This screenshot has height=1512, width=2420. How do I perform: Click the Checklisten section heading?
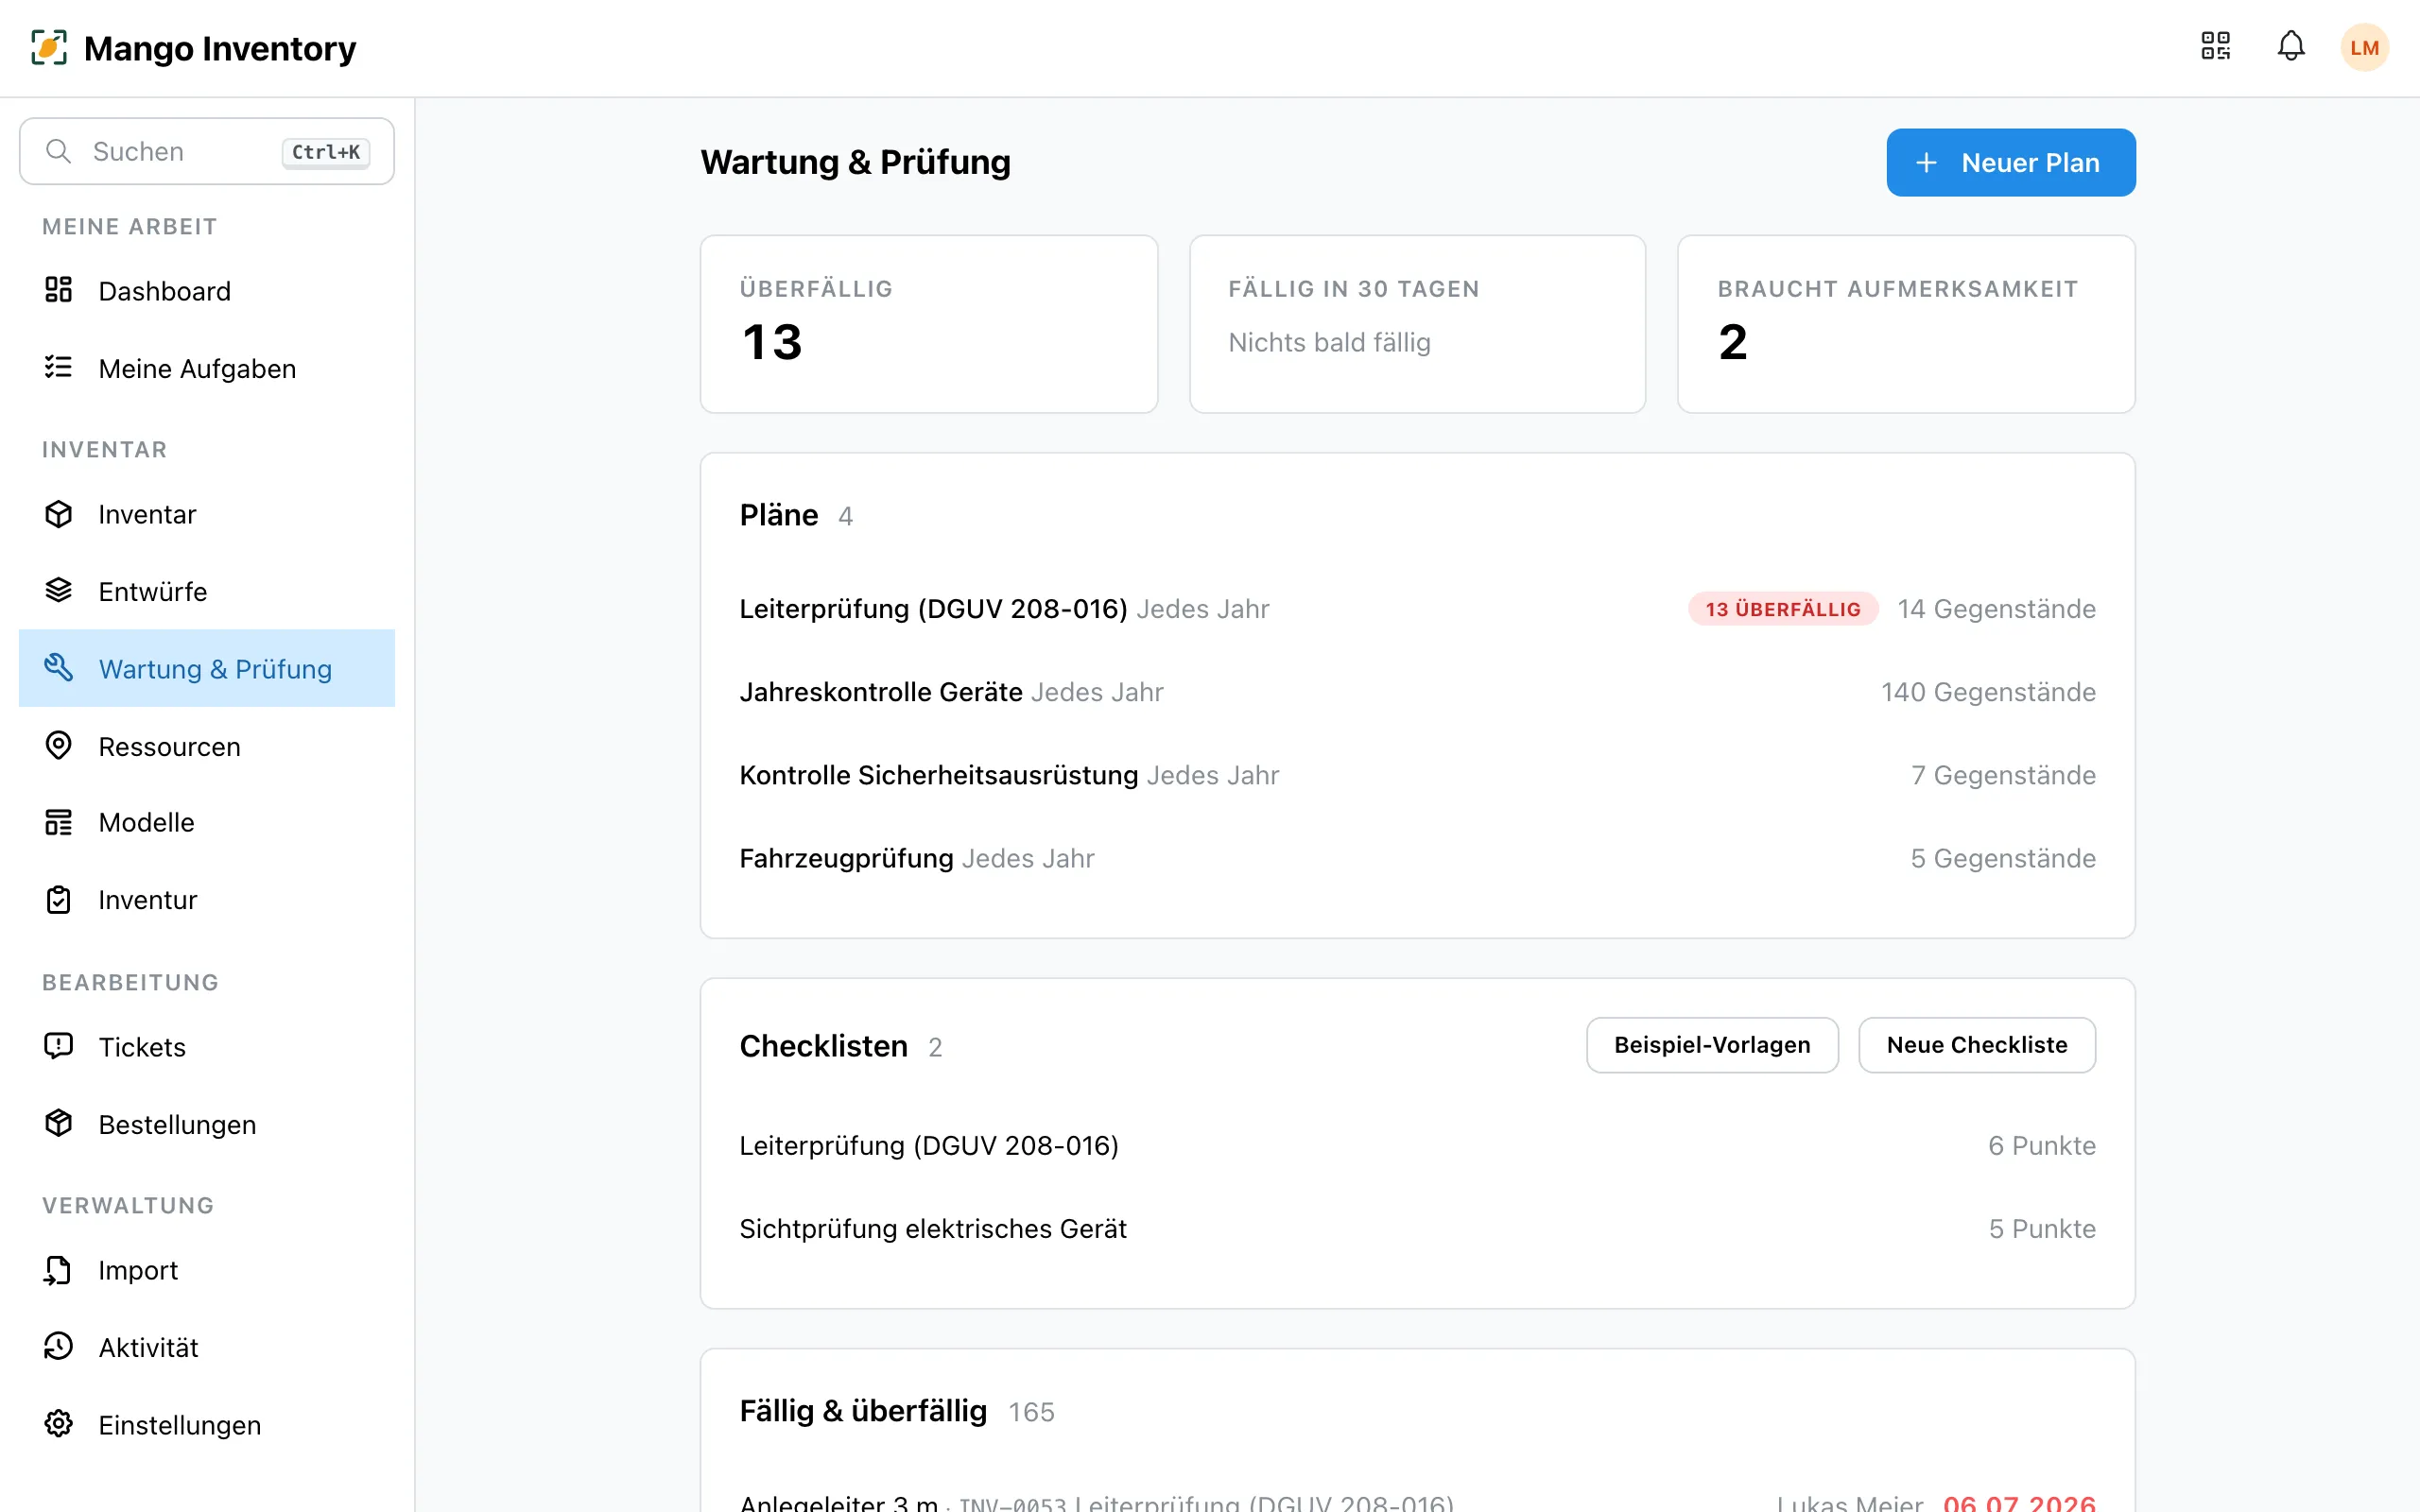tap(824, 1046)
